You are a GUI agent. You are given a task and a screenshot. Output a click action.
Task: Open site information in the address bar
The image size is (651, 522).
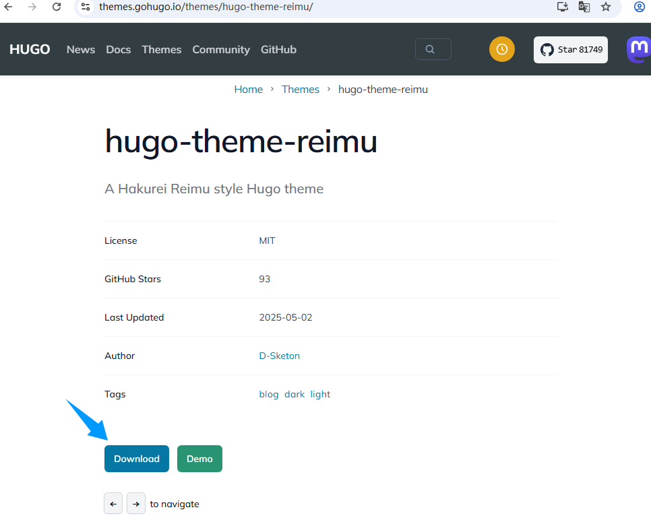(84, 7)
